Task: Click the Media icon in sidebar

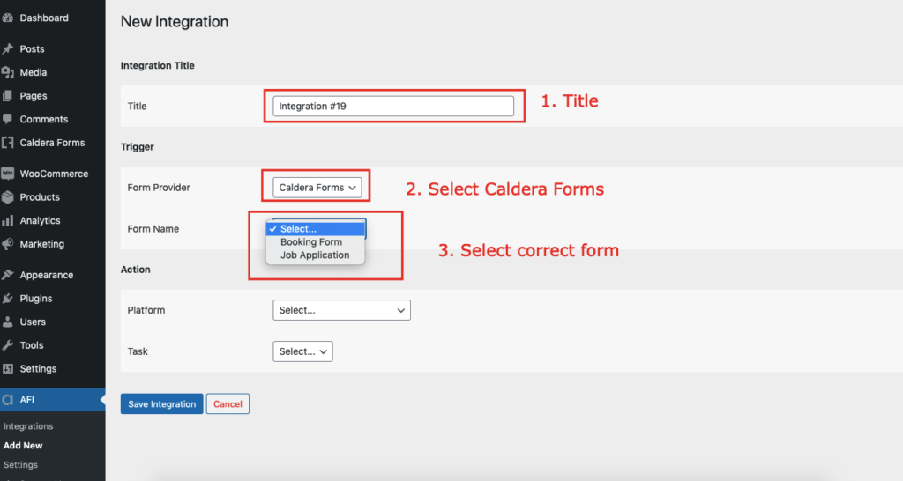Action: (7, 72)
